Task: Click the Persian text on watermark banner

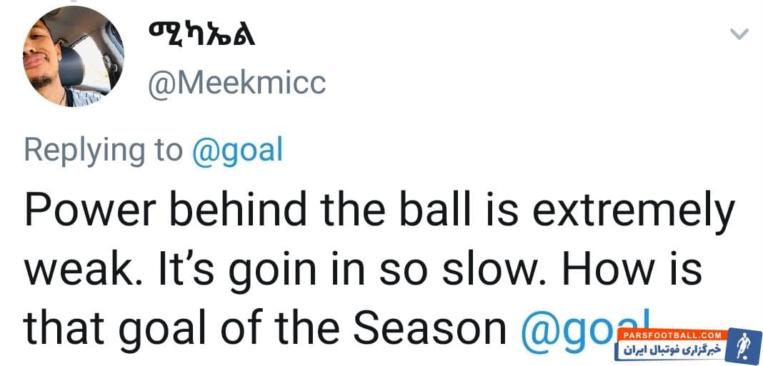Action: coord(672,350)
